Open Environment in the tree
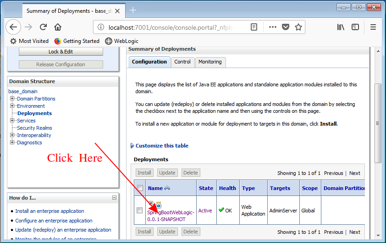 coord(31,106)
